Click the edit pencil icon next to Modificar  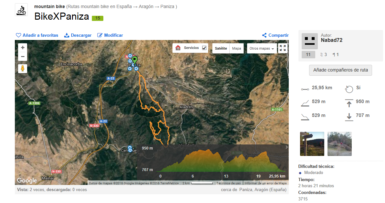point(100,35)
